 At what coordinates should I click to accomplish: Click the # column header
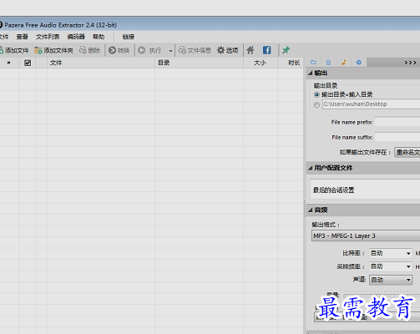pos(9,63)
